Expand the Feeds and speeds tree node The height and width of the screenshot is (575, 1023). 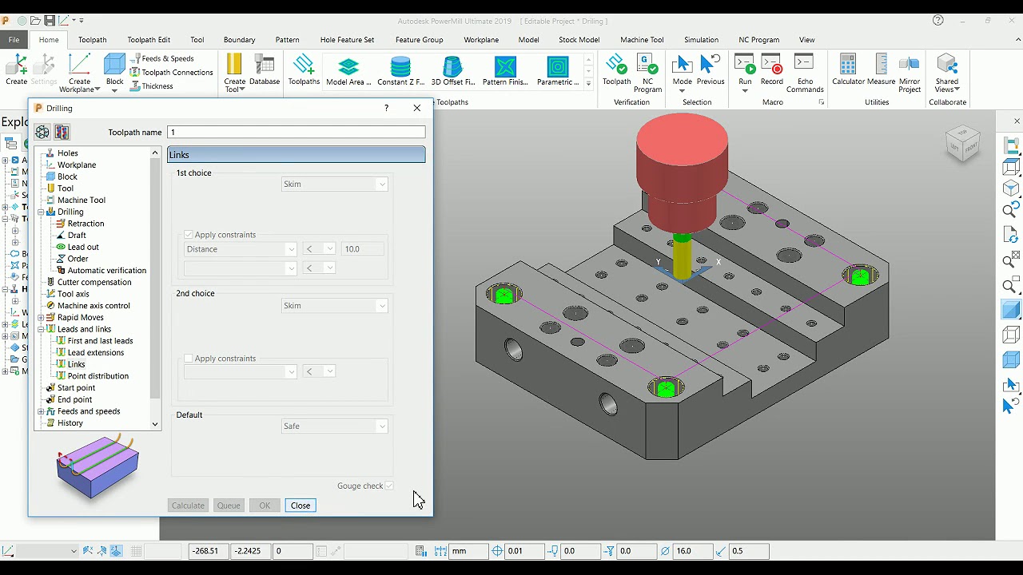pos(41,411)
